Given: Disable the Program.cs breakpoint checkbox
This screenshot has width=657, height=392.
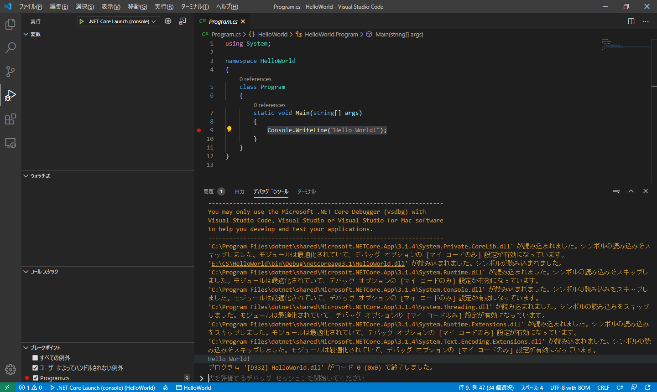Looking at the screenshot, I should pyautogui.click(x=36, y=378).
